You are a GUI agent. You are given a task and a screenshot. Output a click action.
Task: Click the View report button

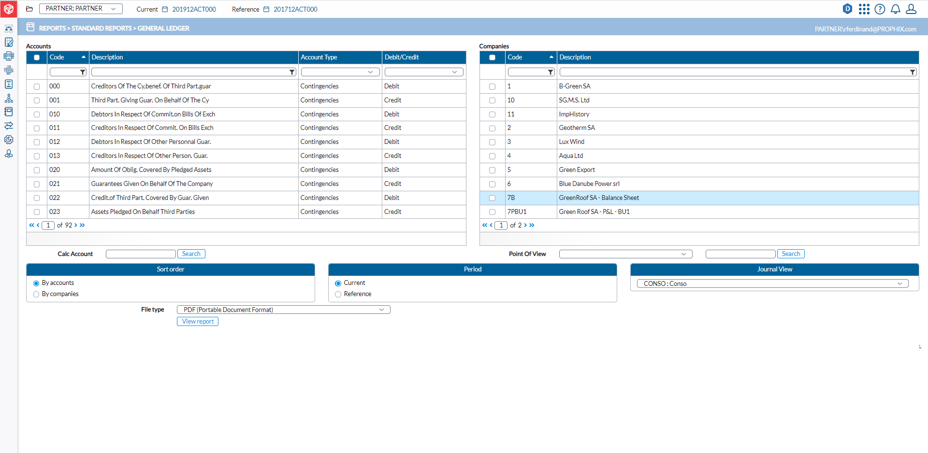click(198, 322)
